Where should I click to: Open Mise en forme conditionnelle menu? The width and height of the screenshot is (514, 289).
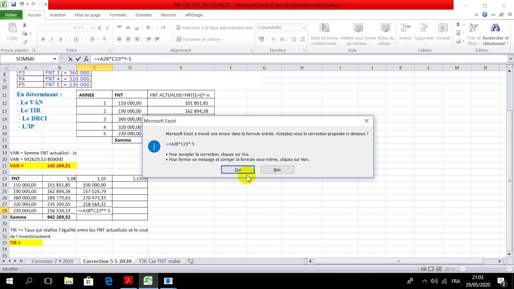point(324,34)
